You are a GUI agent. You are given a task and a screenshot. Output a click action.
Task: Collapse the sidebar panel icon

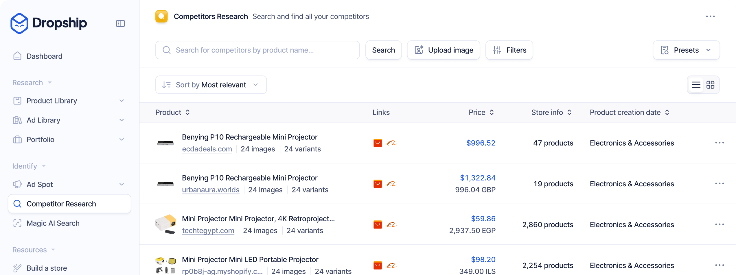coord(120,23)
